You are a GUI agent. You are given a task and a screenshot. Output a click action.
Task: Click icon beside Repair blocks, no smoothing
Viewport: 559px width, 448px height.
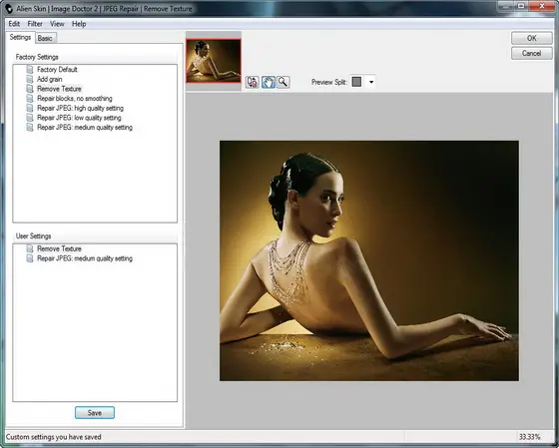pyautogui.click(x=30, y=98)
